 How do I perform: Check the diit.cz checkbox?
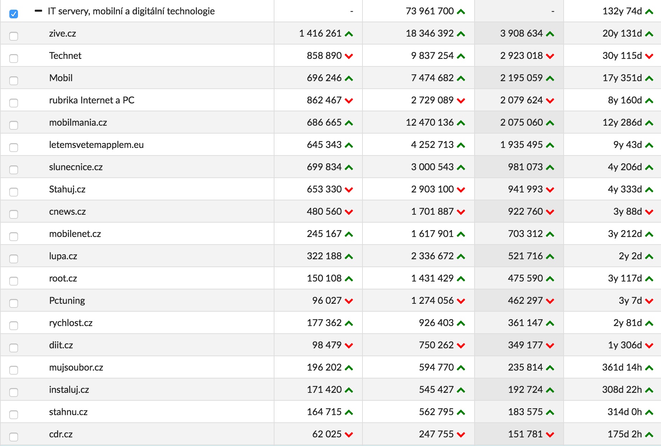pos(14,348)
